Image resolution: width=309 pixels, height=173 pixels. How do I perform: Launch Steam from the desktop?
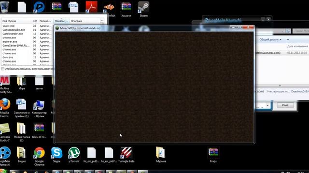click(144, 9)
